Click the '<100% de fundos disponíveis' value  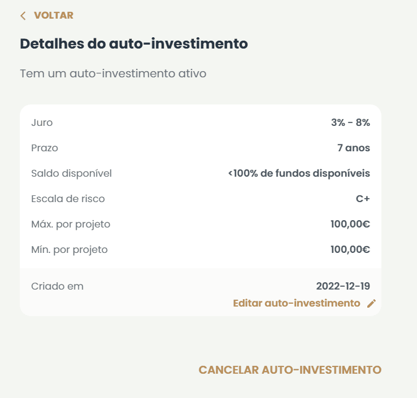tap(299, 173)
